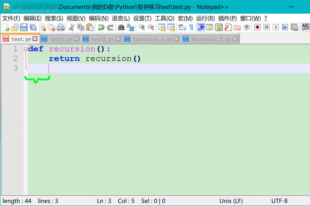Click the Redo arrow icon
This screenshot has width=310, height=206.
pos(110,27)
